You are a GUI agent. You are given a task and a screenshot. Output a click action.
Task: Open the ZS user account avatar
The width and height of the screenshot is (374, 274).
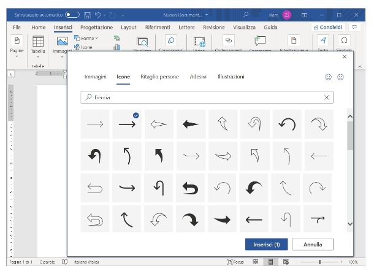point(287,15)
